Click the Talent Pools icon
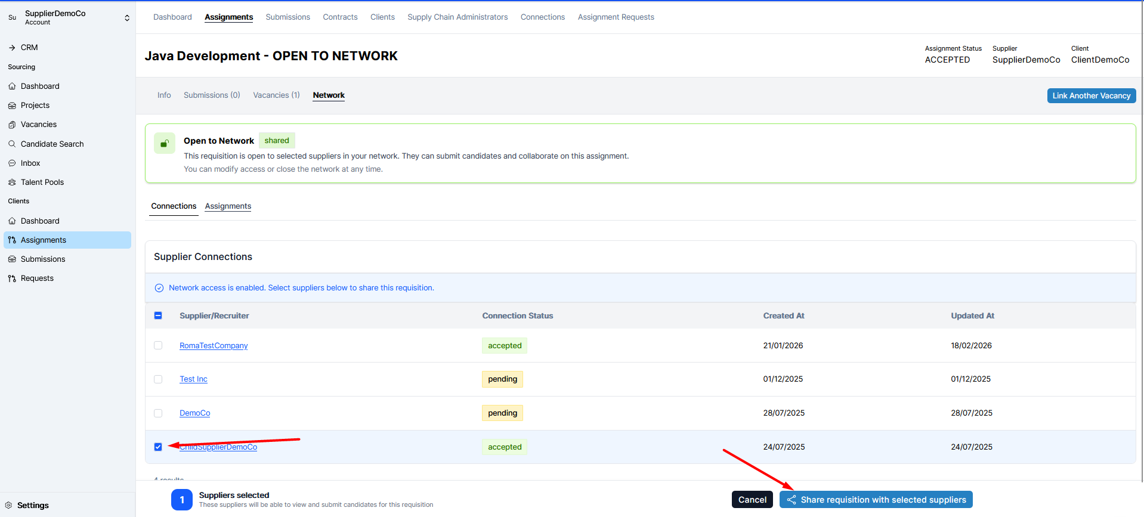The width and height of the screenshot is (1144, 517). pos(12,182)
